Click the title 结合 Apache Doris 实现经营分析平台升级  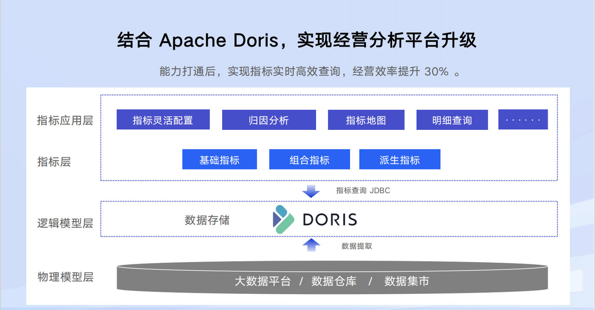297,40
